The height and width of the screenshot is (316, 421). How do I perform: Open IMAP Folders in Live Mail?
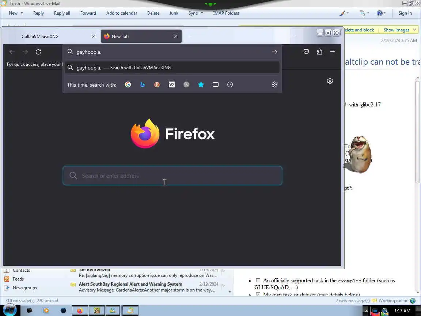(x=226, y=13)
